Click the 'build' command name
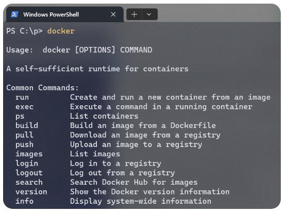284x212 pixels. pos(27,125)
